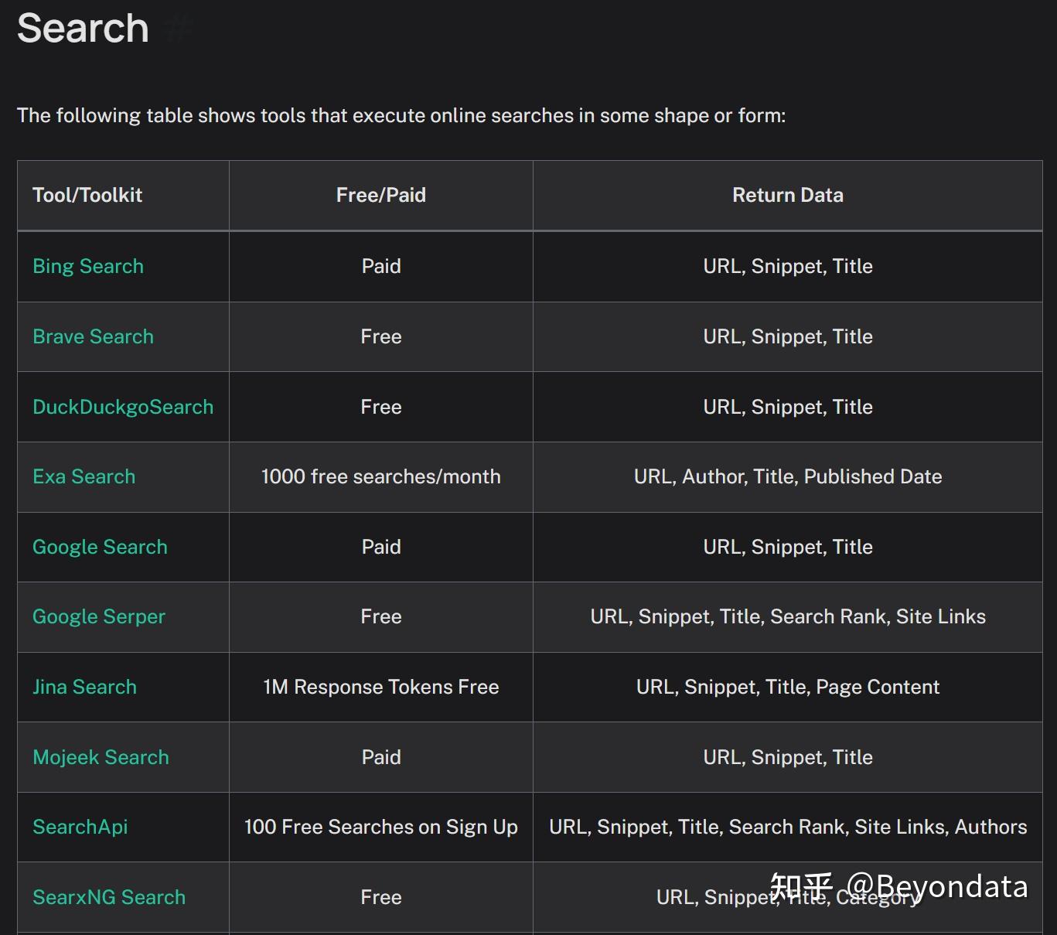Open the Bing Search link
Image resolution: width=1057 pixels, height=935 pixels.
[88, 266]
